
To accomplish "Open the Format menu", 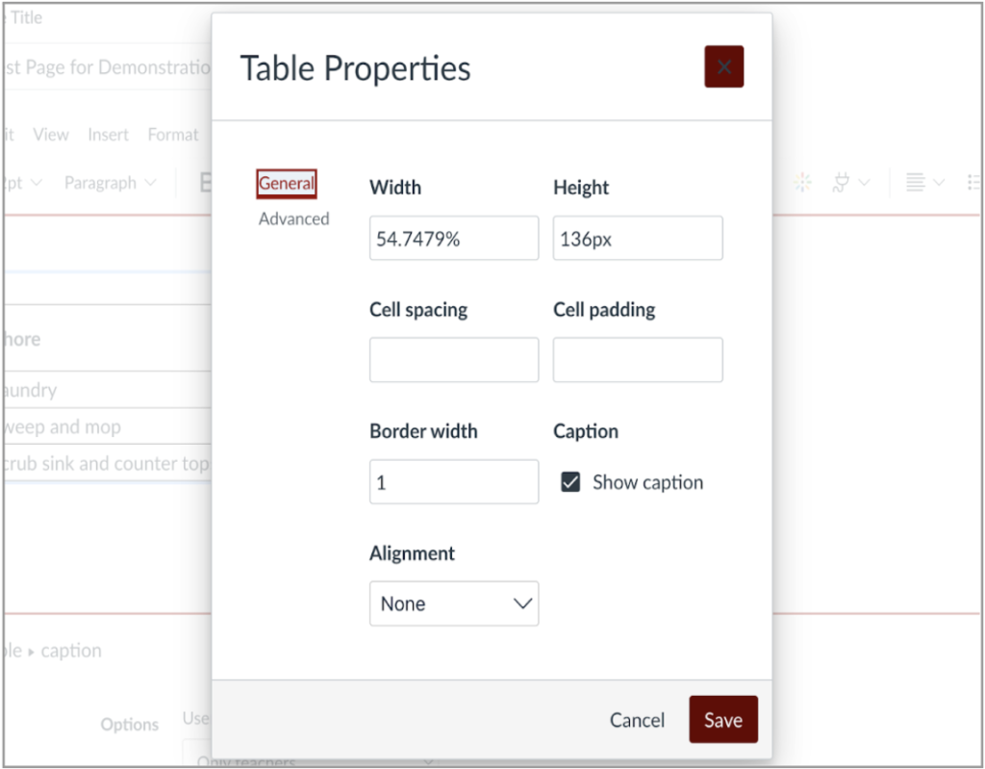I will click(x=172, y=135).
